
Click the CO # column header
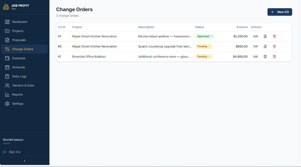pyautogui.click(x=61, y=27)
